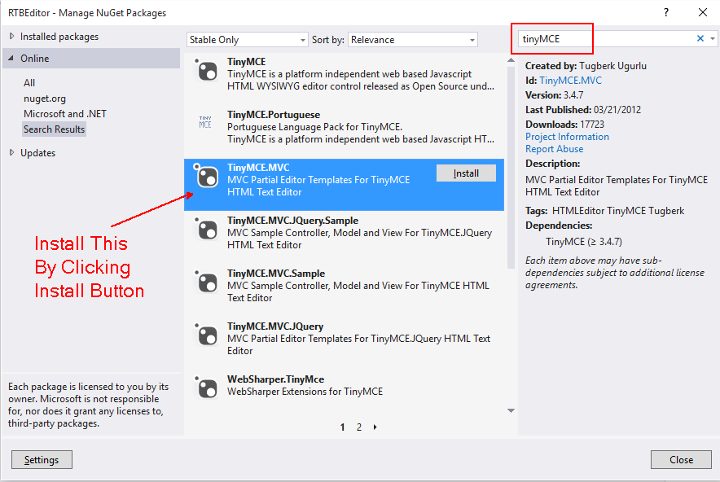
Task: Click the Downloads 17723 text
Action: [564, 125]
